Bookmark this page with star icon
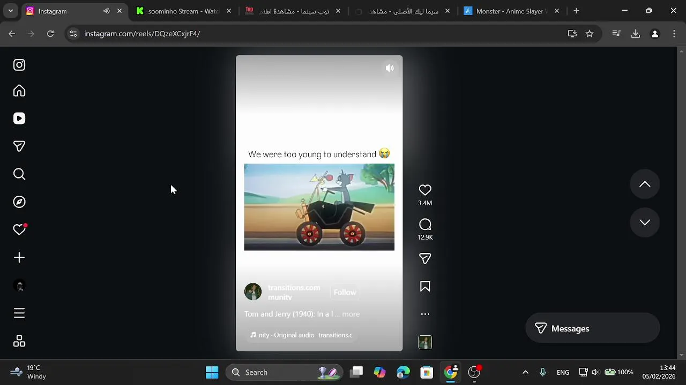Viewport: 686px width, 385px height. (x=590, y=34)
